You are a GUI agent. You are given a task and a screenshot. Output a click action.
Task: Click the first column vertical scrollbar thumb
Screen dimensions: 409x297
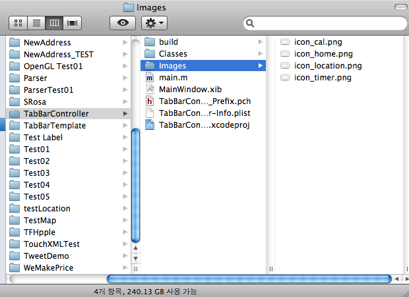[x=136, y=186]
